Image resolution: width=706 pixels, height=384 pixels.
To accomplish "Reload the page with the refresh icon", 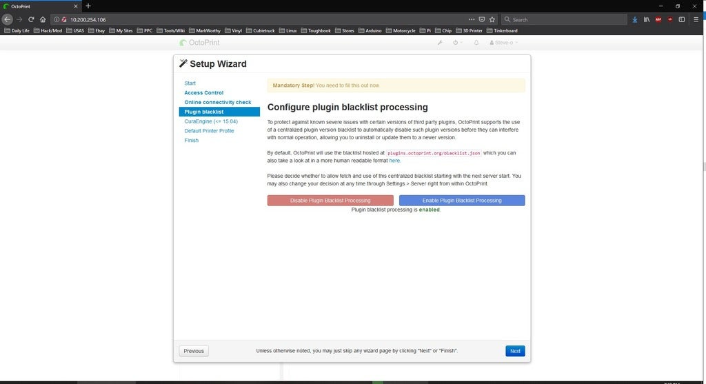I will pyautogui.click(x=31, y=19).
